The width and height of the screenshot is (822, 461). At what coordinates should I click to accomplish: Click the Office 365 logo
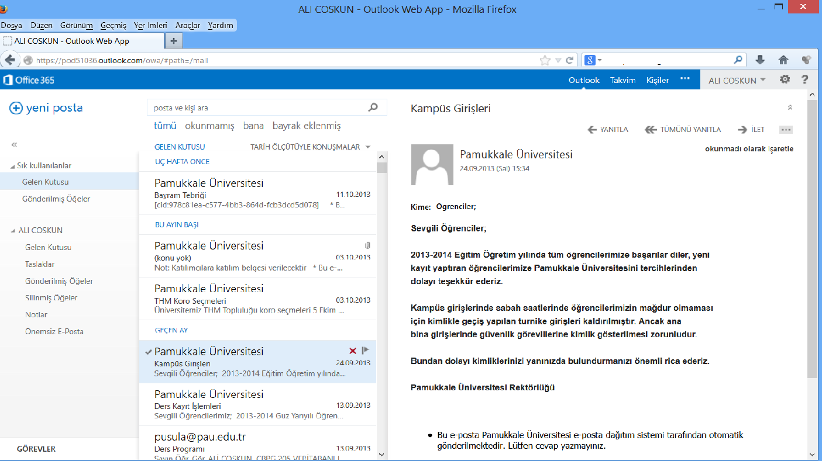coord(29,80)
